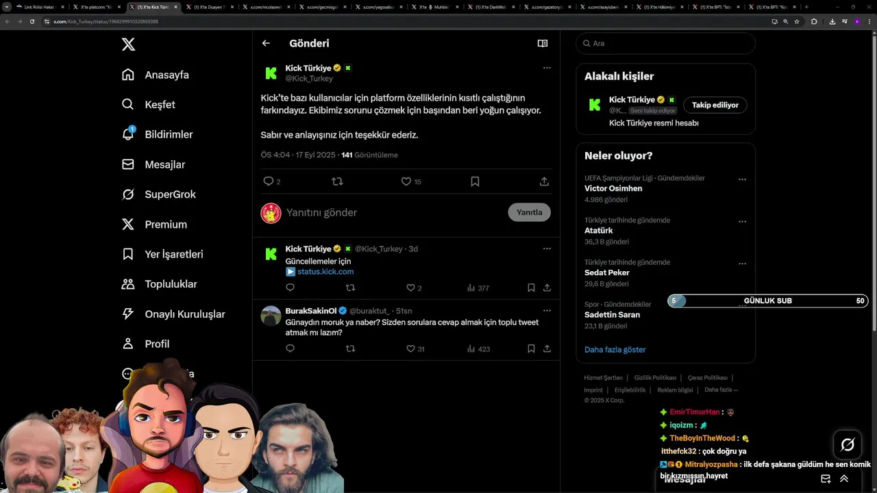This screenshot has height=493, width=877.
Task: Open Victor Osimhen trend
Action: 613,188
